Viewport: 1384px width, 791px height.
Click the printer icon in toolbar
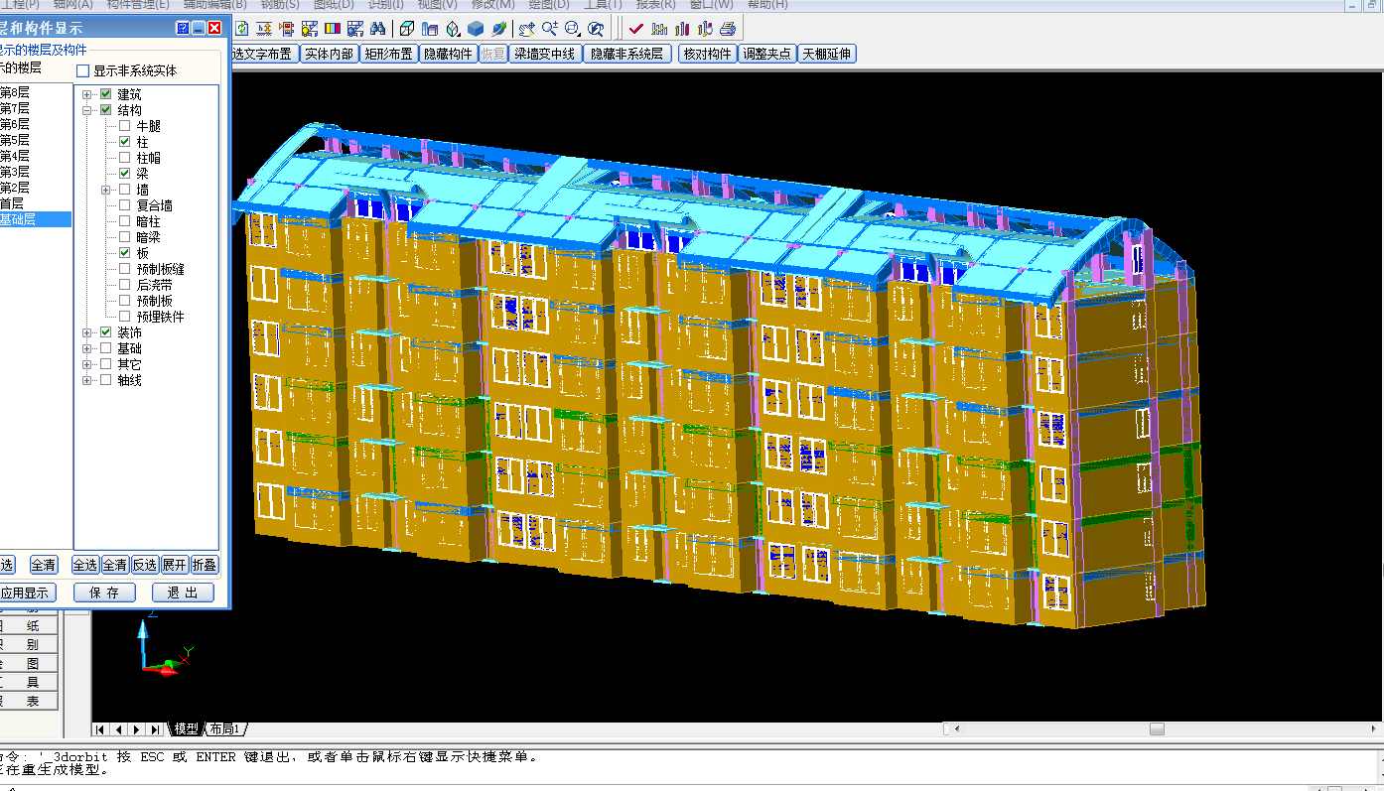point(728,29)
